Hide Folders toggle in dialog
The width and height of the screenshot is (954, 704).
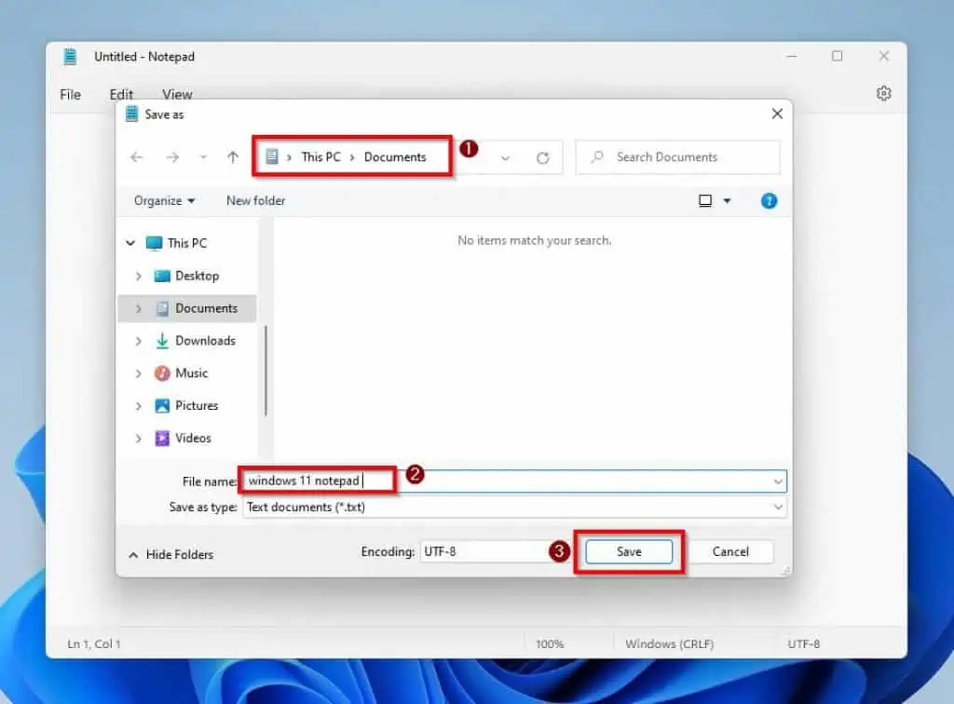171,554
